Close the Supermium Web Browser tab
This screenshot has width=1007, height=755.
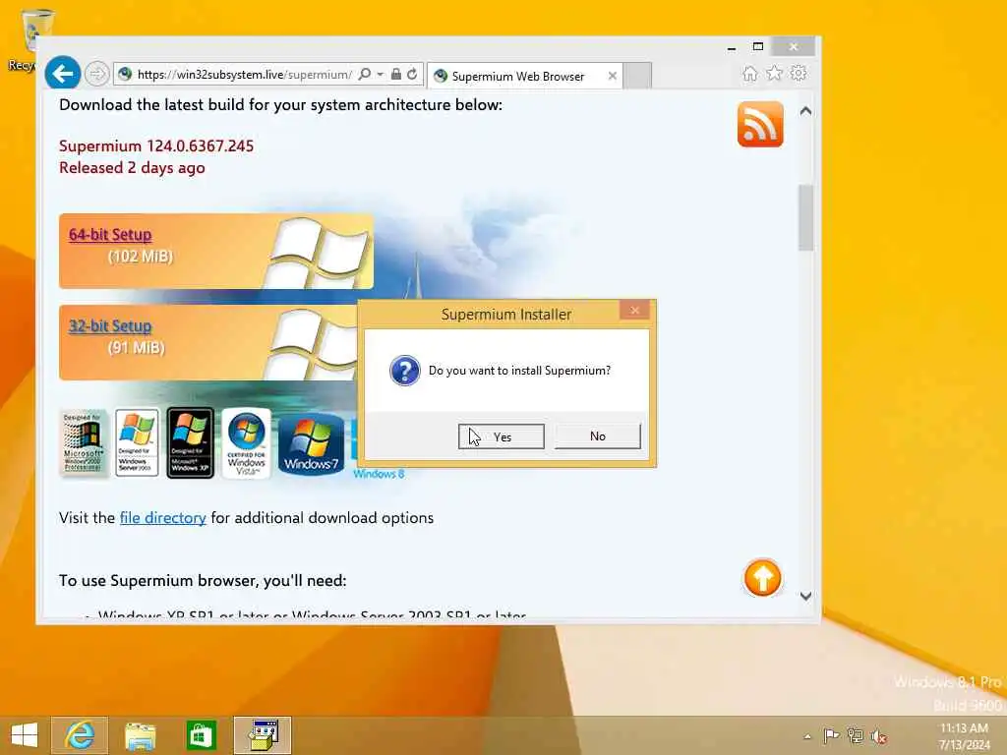613,76
